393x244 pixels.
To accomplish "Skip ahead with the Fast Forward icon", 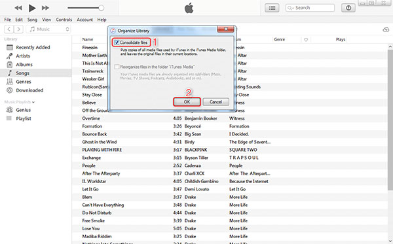I will (45, 8).
